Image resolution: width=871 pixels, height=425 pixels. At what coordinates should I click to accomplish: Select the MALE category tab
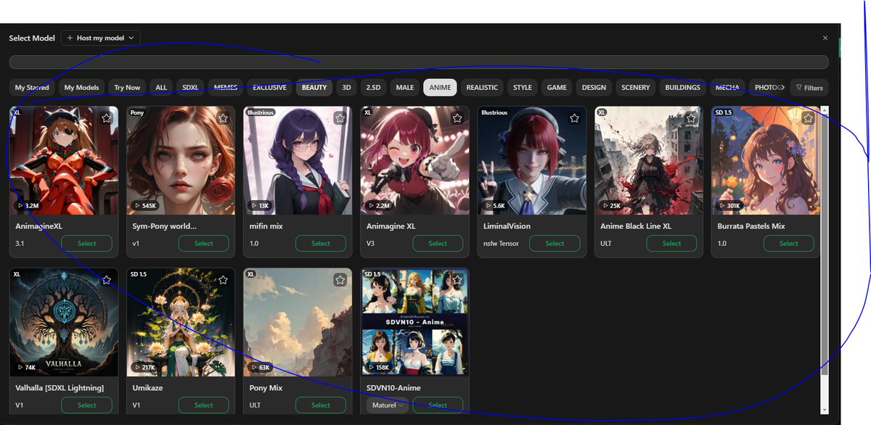[x=405, y=88]
